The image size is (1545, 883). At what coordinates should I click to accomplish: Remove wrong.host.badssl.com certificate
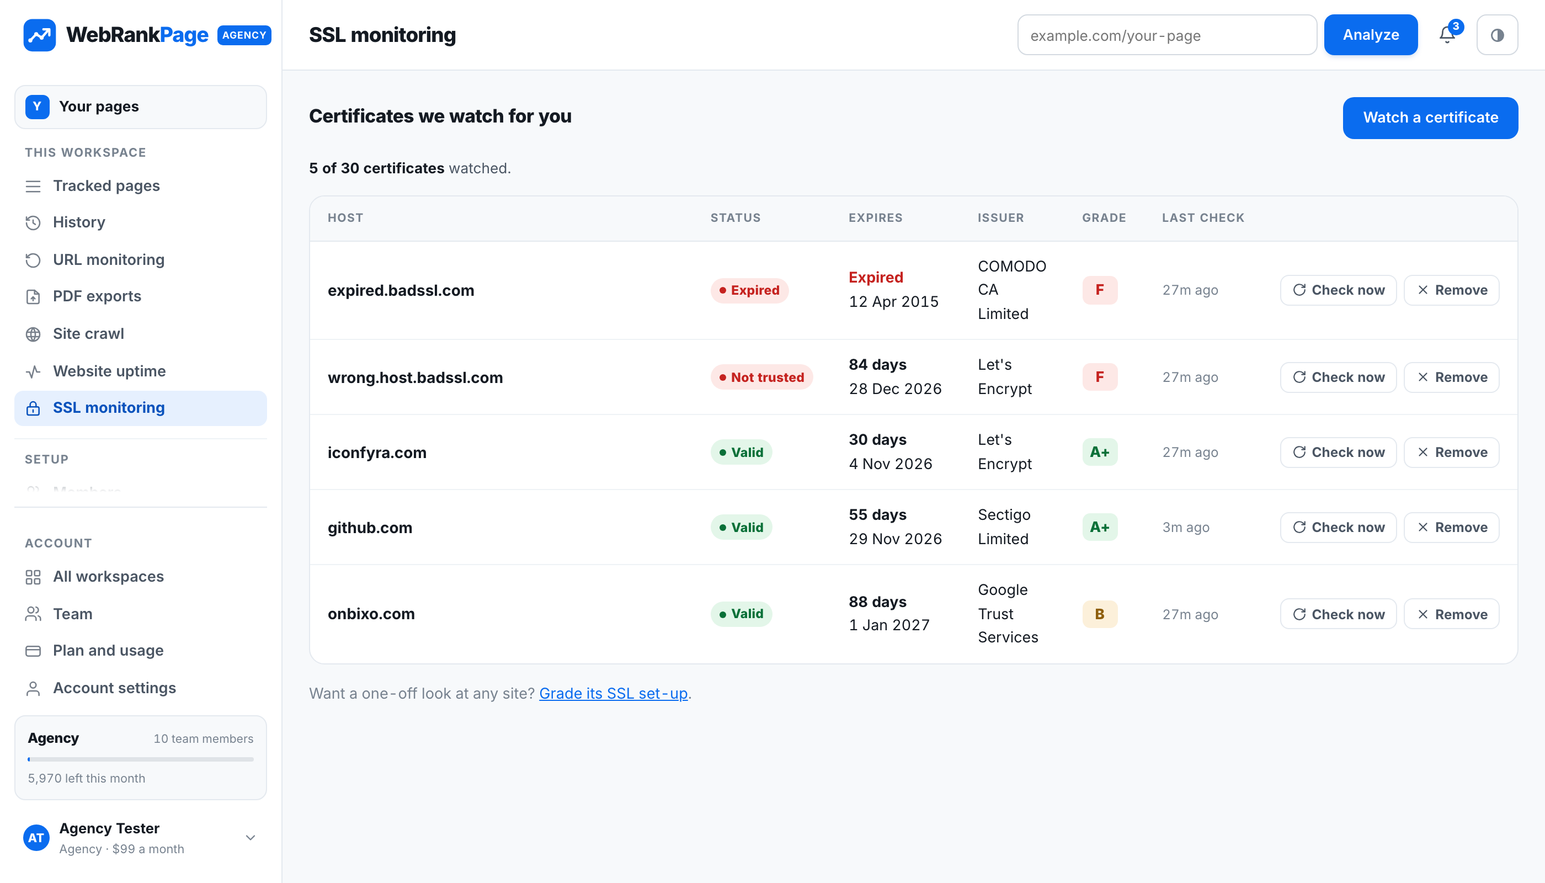pyautogui.click(x=1452, y=377)
